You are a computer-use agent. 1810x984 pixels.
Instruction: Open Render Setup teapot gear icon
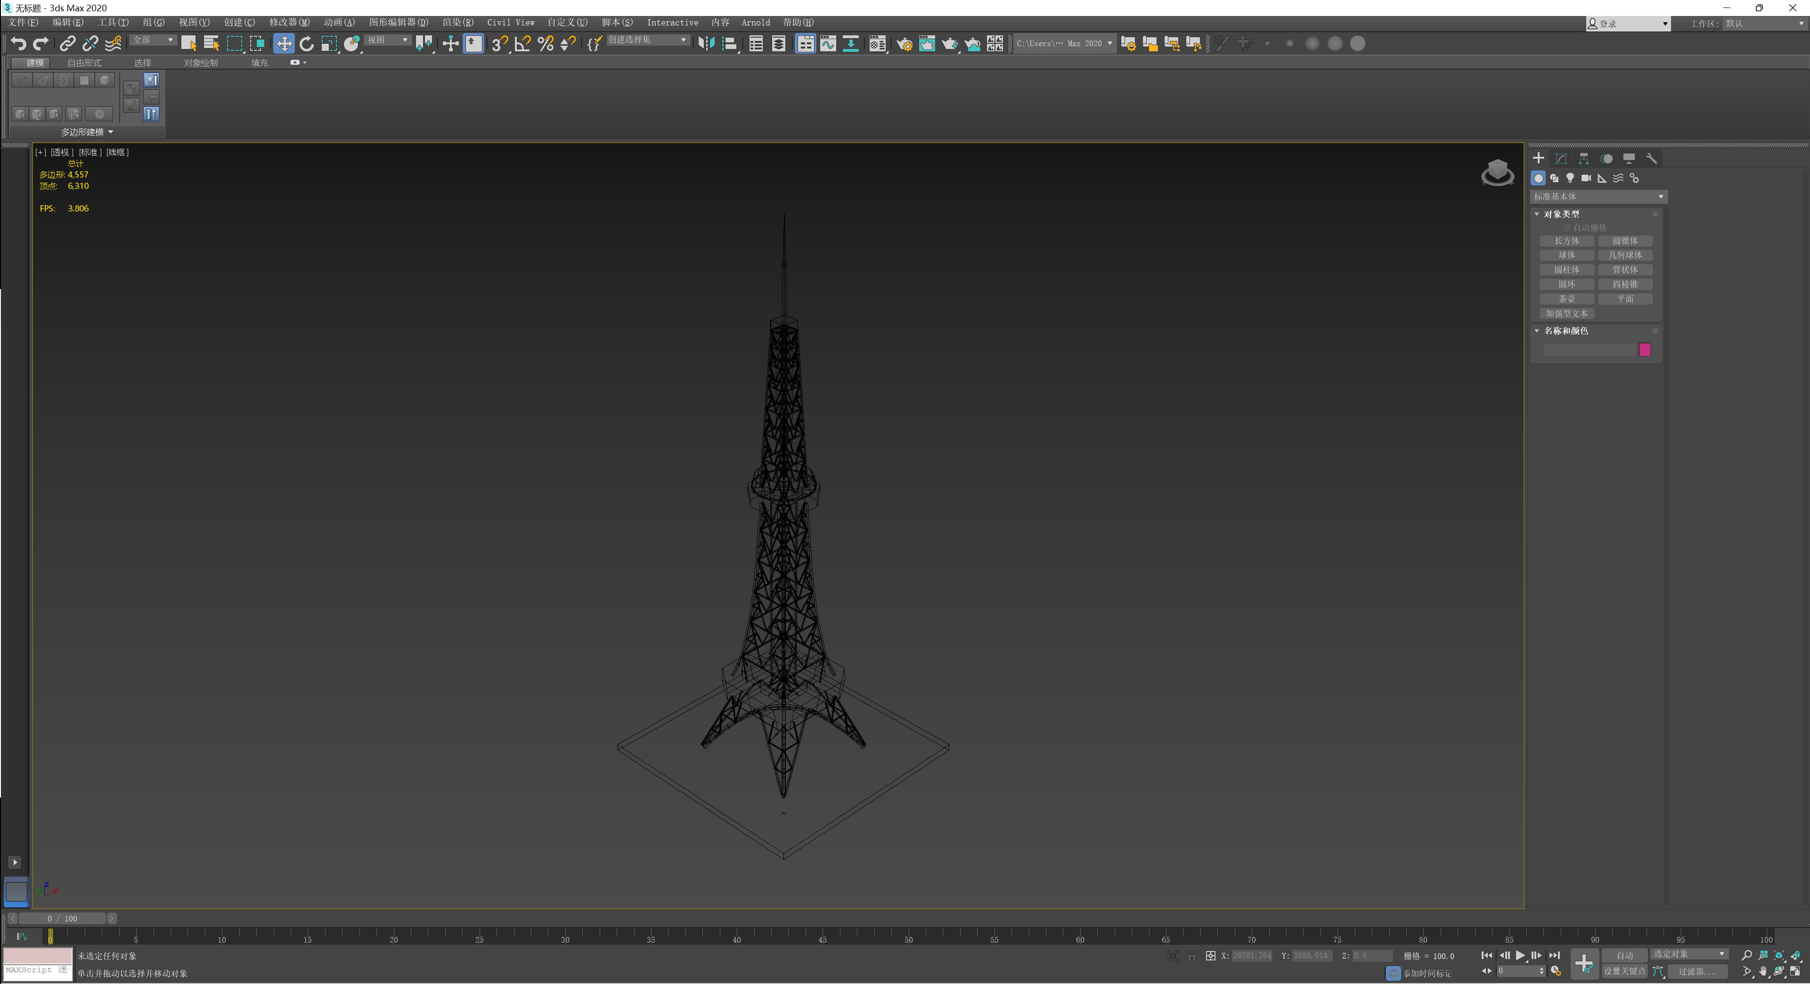click(905, 43)
